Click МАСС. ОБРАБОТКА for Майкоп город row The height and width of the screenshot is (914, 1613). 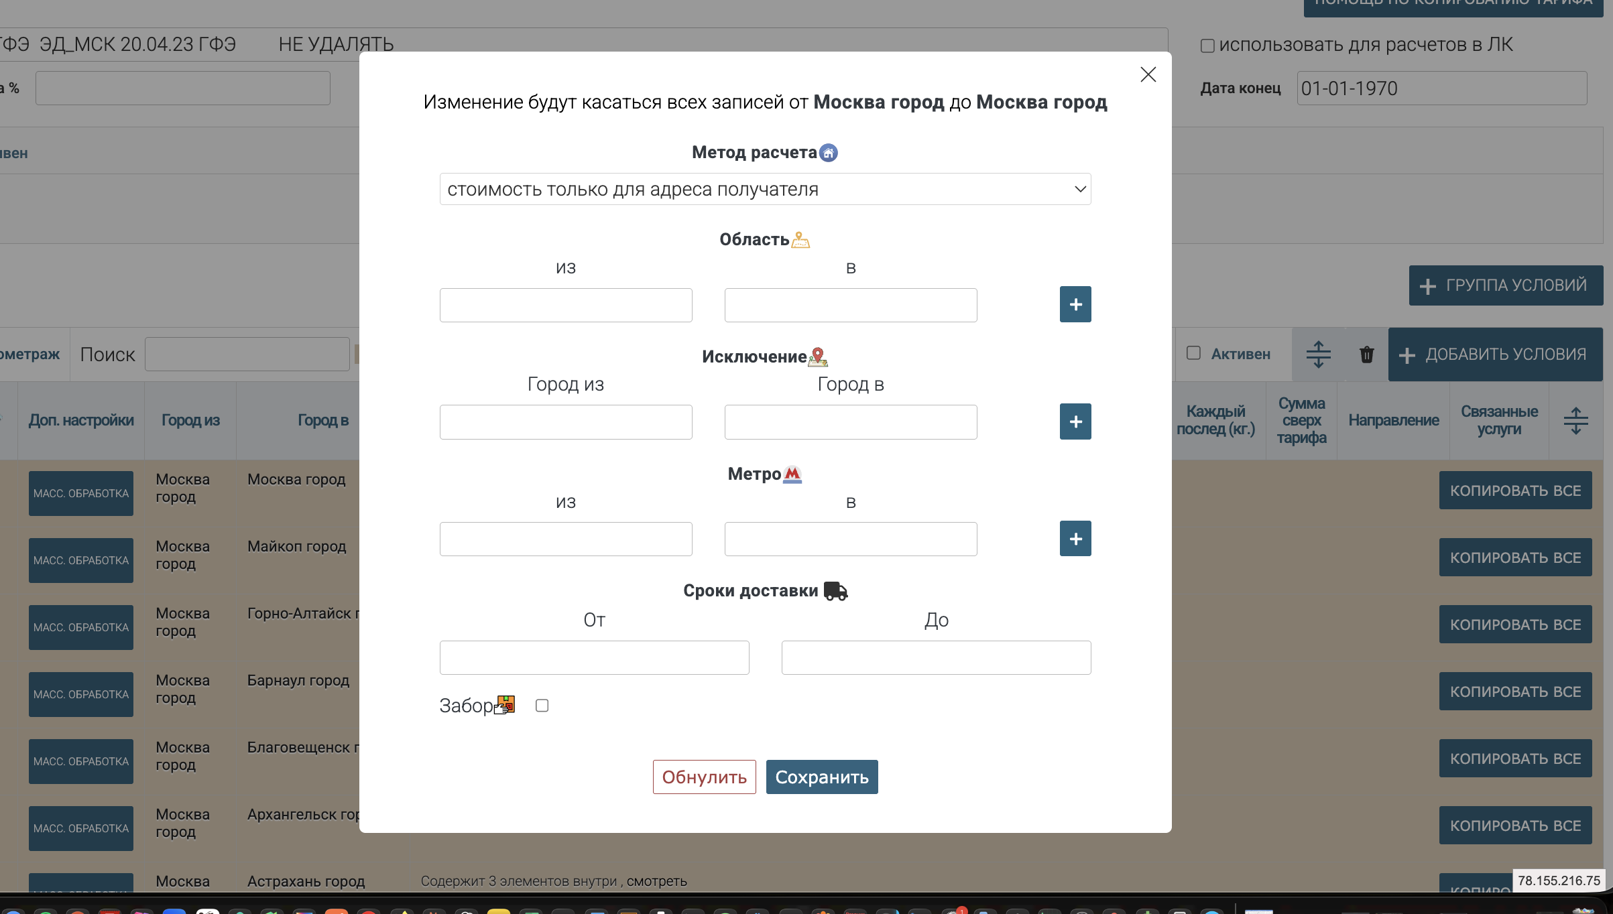[x=80, y=560]
